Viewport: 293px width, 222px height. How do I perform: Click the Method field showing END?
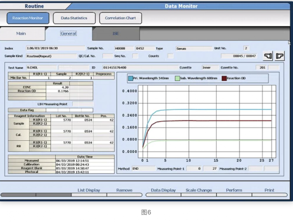pyautogui.click(x=144, y=169)
